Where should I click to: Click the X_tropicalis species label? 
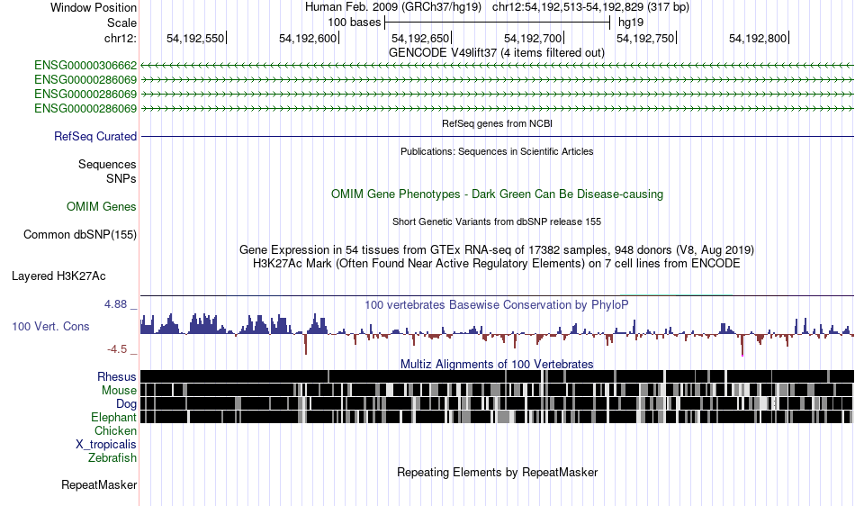click(106, 445)
